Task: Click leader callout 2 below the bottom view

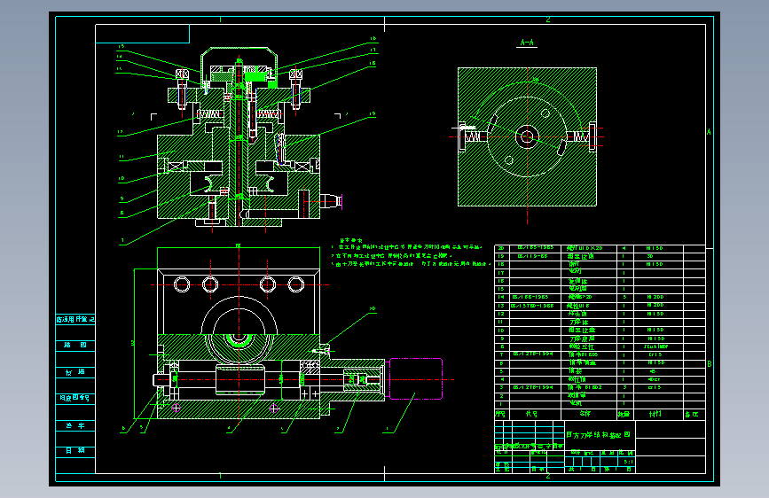Action: click(x=338, y=429)
